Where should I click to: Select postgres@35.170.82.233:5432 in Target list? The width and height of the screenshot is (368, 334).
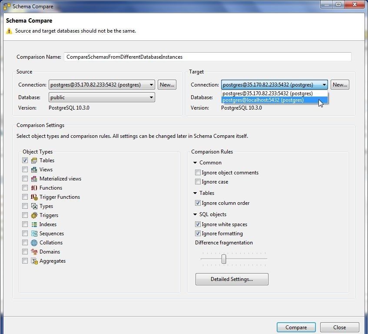click(x=274, y=94)
